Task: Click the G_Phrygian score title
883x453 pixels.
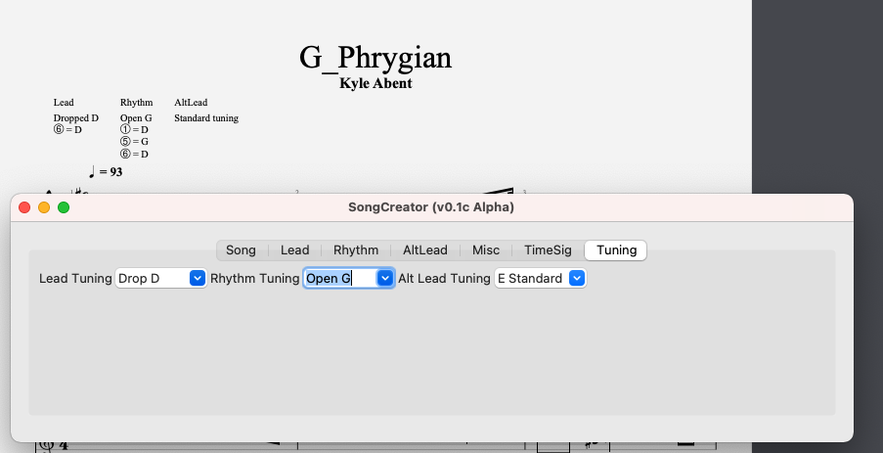Action: (x=375, y=58)
